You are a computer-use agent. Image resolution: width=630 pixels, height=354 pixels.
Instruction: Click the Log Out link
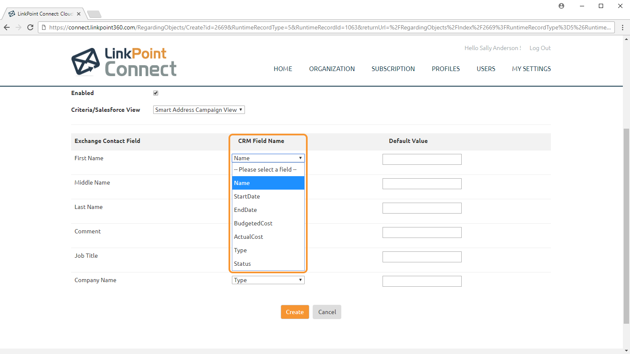(540, 48)
